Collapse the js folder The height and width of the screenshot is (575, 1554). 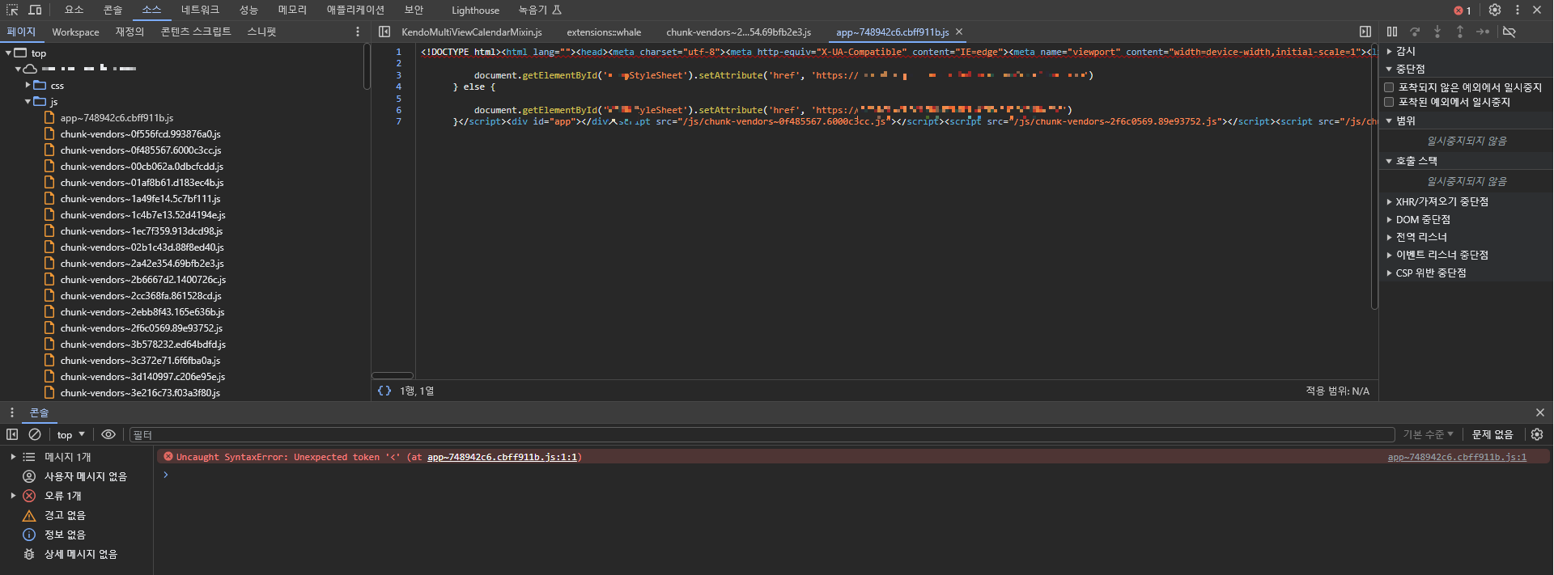coord(28,101)
